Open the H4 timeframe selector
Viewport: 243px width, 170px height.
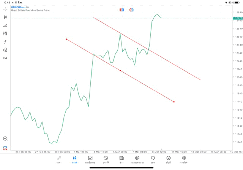point(5,58)
